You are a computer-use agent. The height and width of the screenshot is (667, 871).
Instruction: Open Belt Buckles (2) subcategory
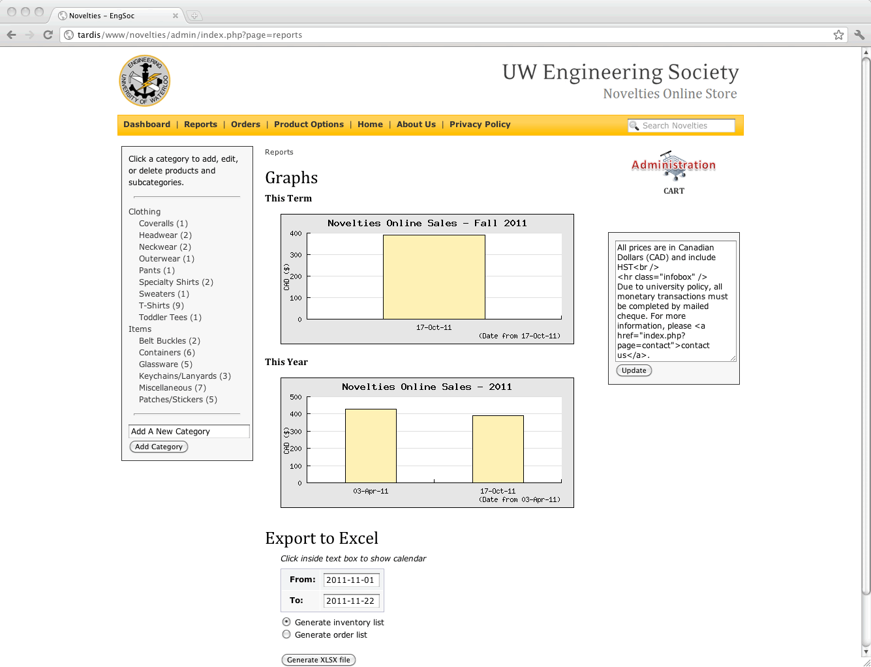point(170,341)
